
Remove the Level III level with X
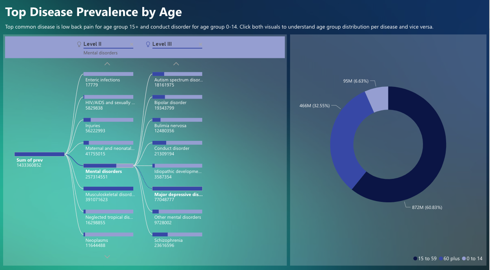click(x=201, y=44)
